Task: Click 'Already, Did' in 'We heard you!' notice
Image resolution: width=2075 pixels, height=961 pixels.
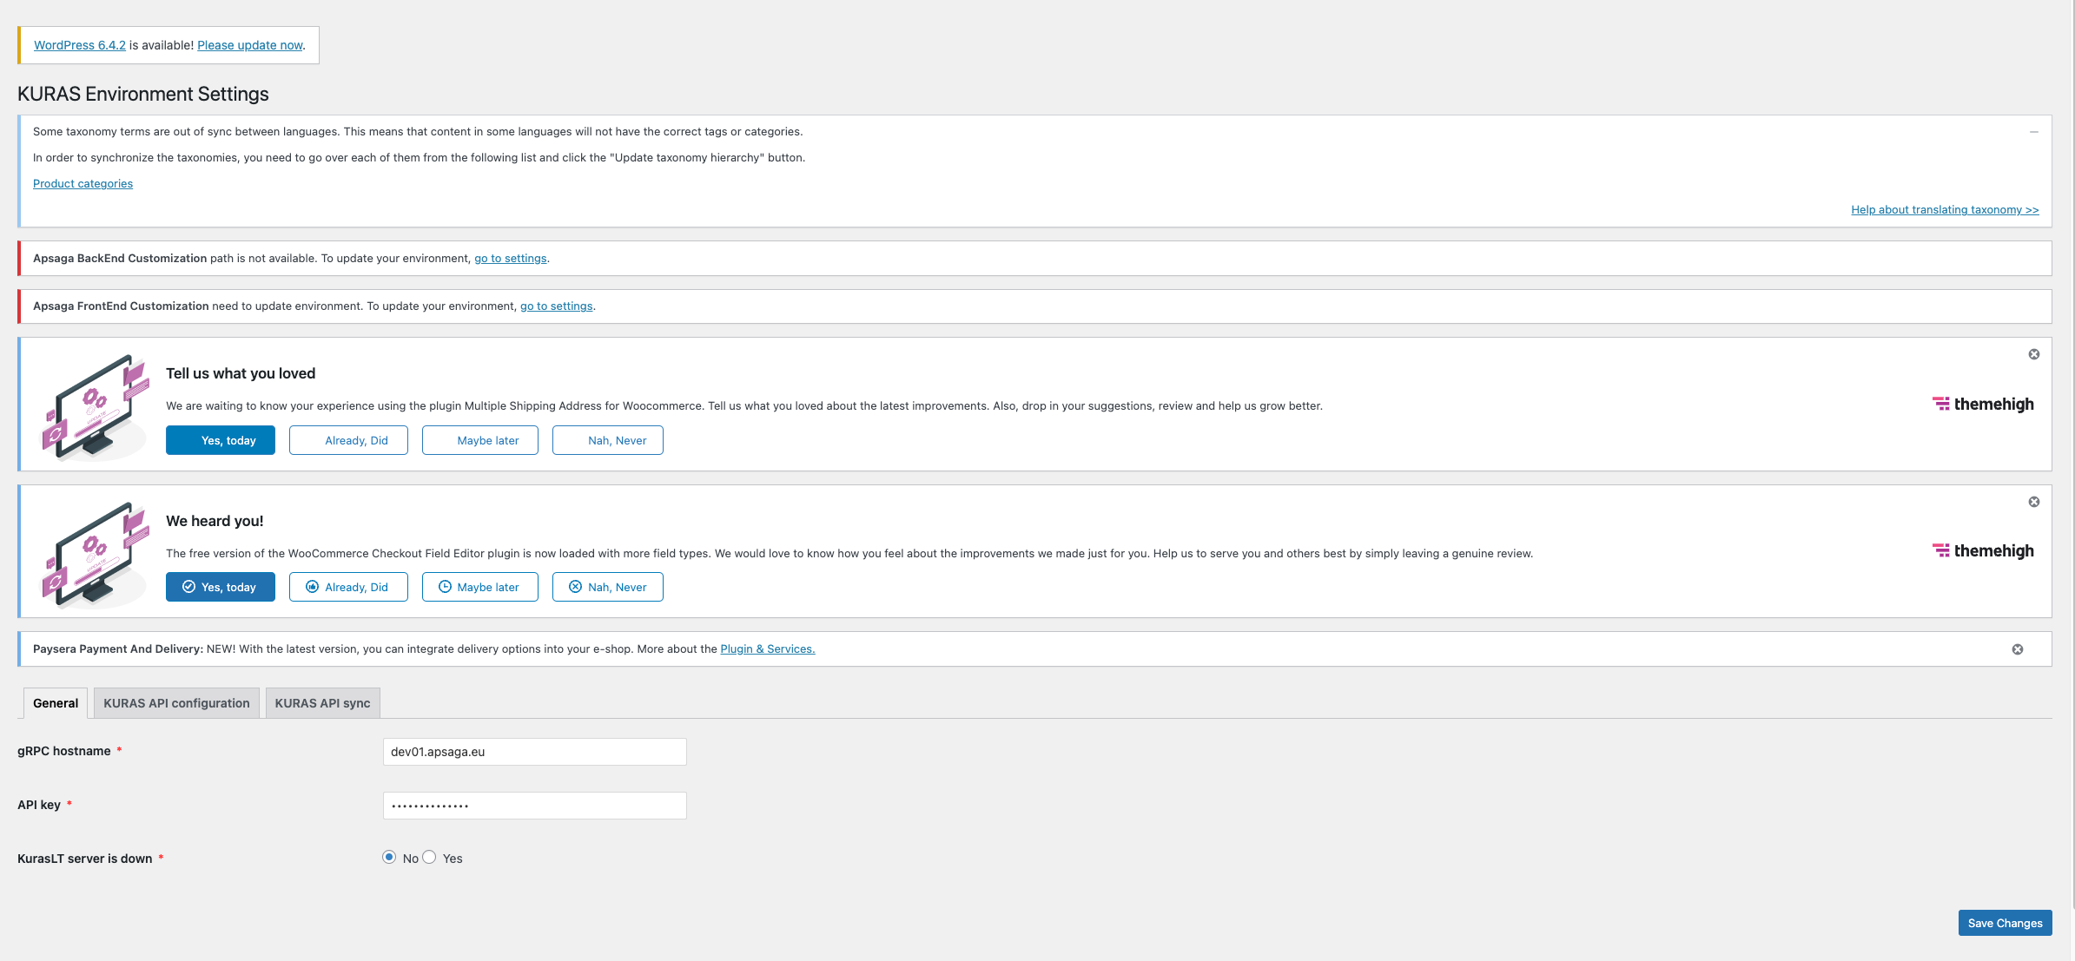Action: 348,587
